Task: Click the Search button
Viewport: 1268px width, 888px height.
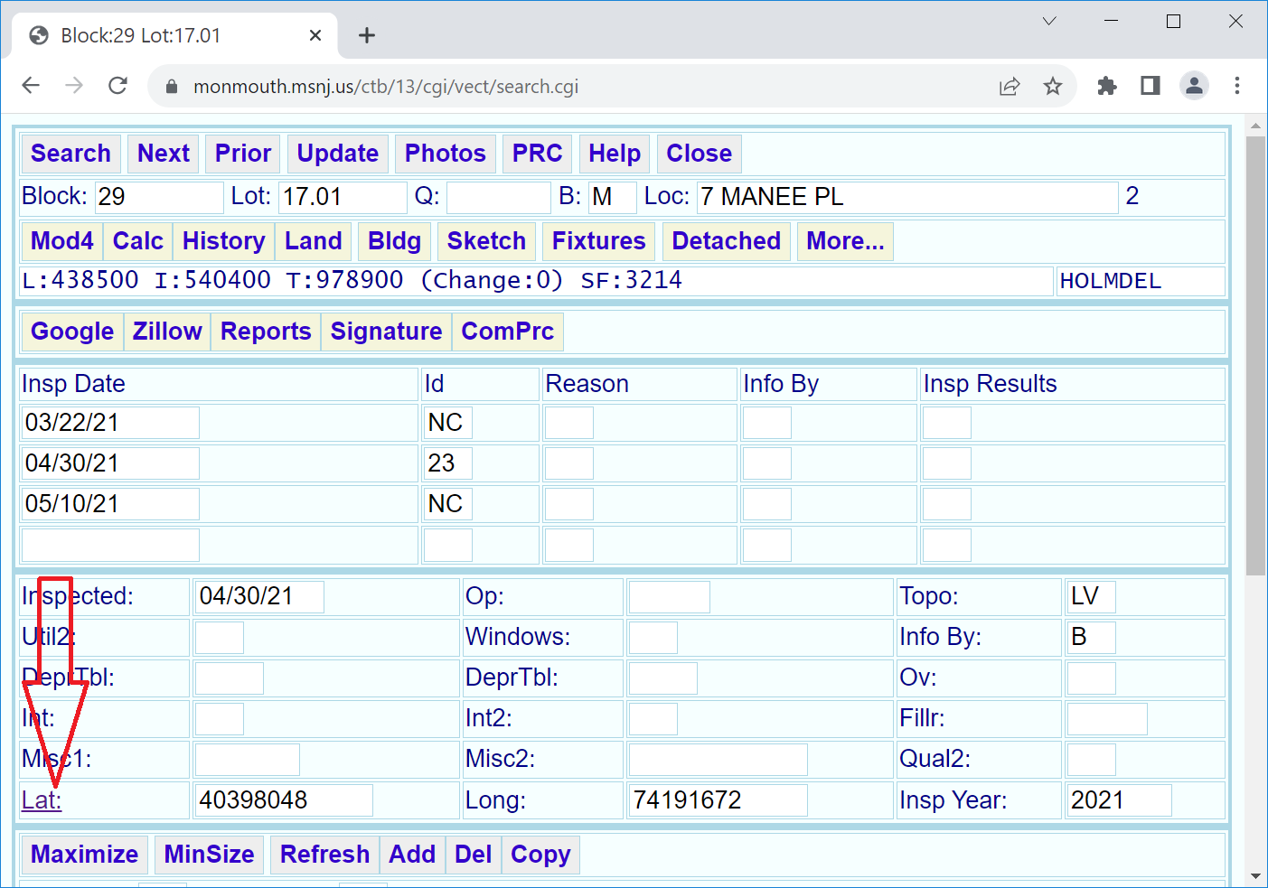Action: [70, 154]
